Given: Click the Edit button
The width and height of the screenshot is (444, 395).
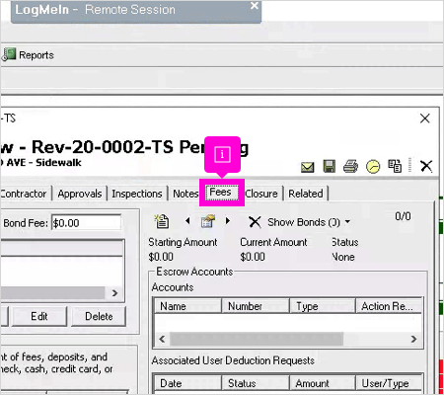Looking at the screenshot, I should point(39,316).
